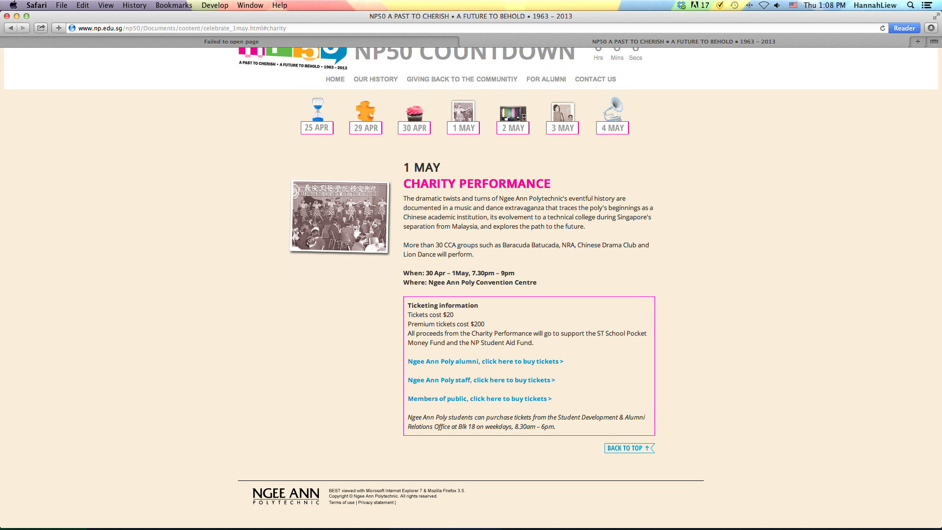This screenshot has height=530, width=942.
Task: Click the input source flag icon
Action: pyautogui.click(x=793, y=5)
